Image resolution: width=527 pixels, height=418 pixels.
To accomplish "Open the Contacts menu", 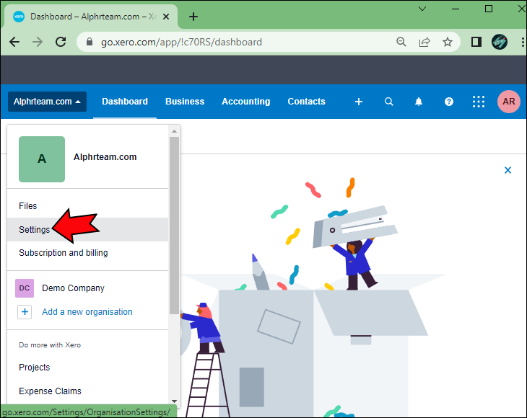I will (x=306, y=102).
